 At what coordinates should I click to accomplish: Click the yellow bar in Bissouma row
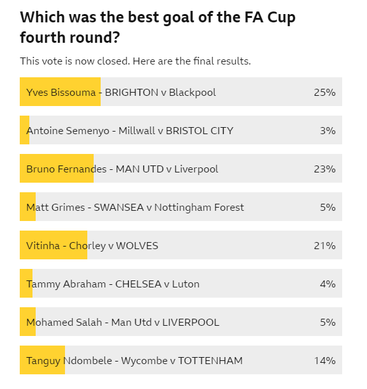[x=60, y=91]
